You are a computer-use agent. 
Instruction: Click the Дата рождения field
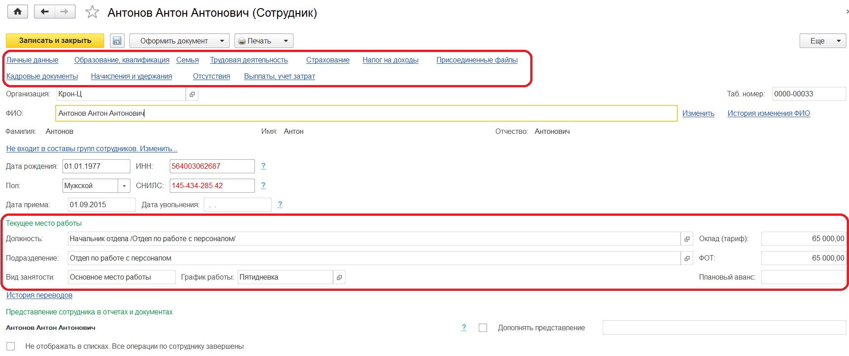[x=96, y=166]
